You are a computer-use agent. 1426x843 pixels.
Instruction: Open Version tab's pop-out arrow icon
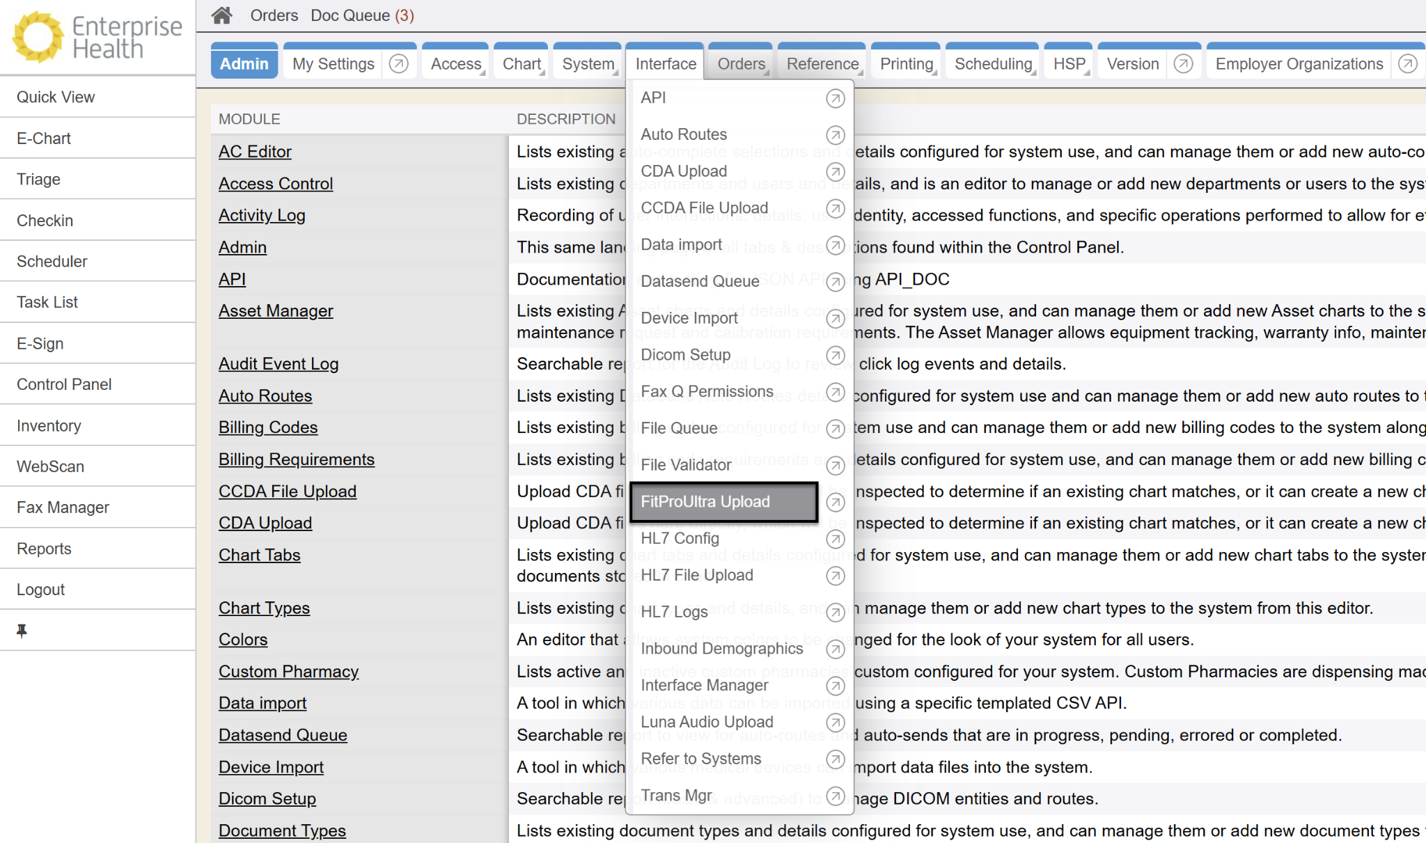1183,64
